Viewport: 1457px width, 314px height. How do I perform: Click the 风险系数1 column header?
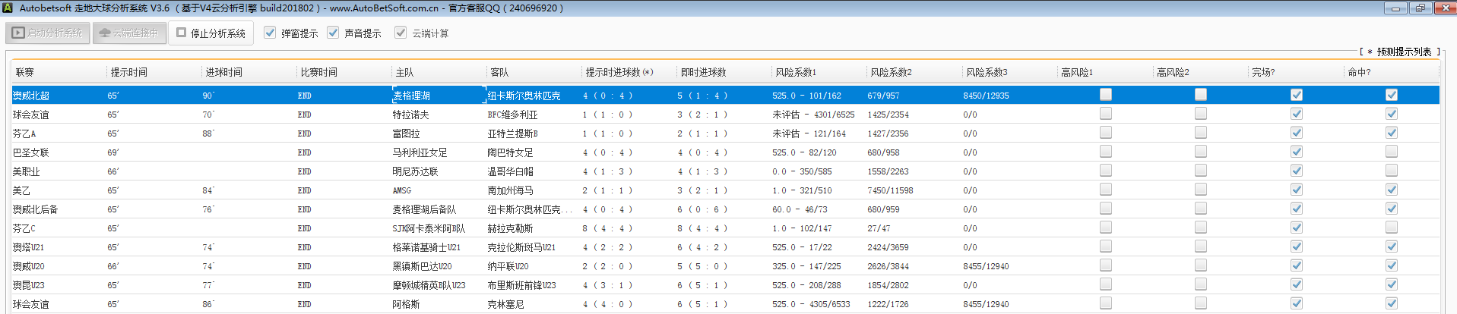(795, 72)
